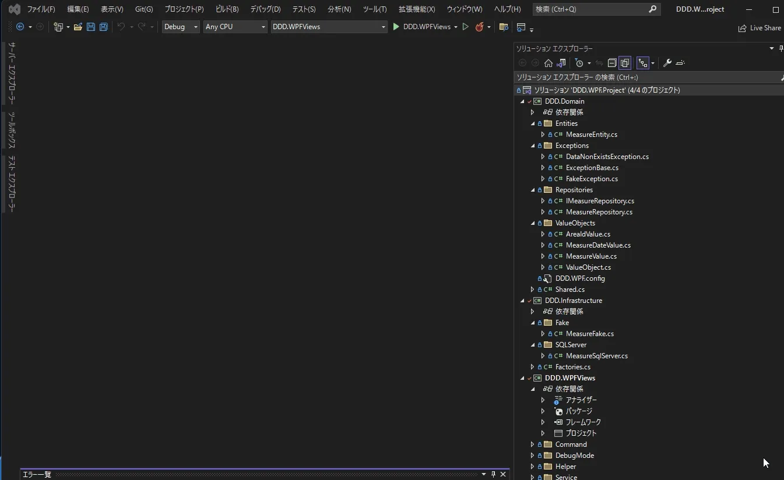
Task: Open the デバッグ(D) menu
Action: coord(265,9)
